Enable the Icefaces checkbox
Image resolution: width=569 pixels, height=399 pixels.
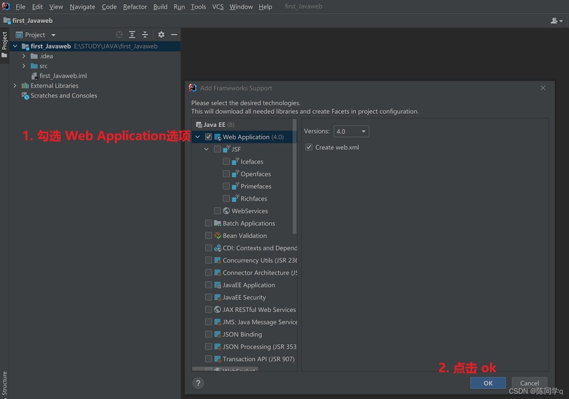pos(226,161)
